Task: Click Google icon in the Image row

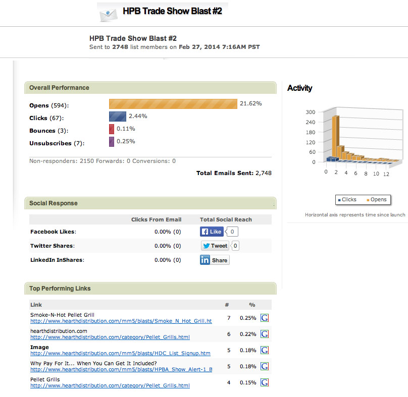Action: click(x=265, y=350)
